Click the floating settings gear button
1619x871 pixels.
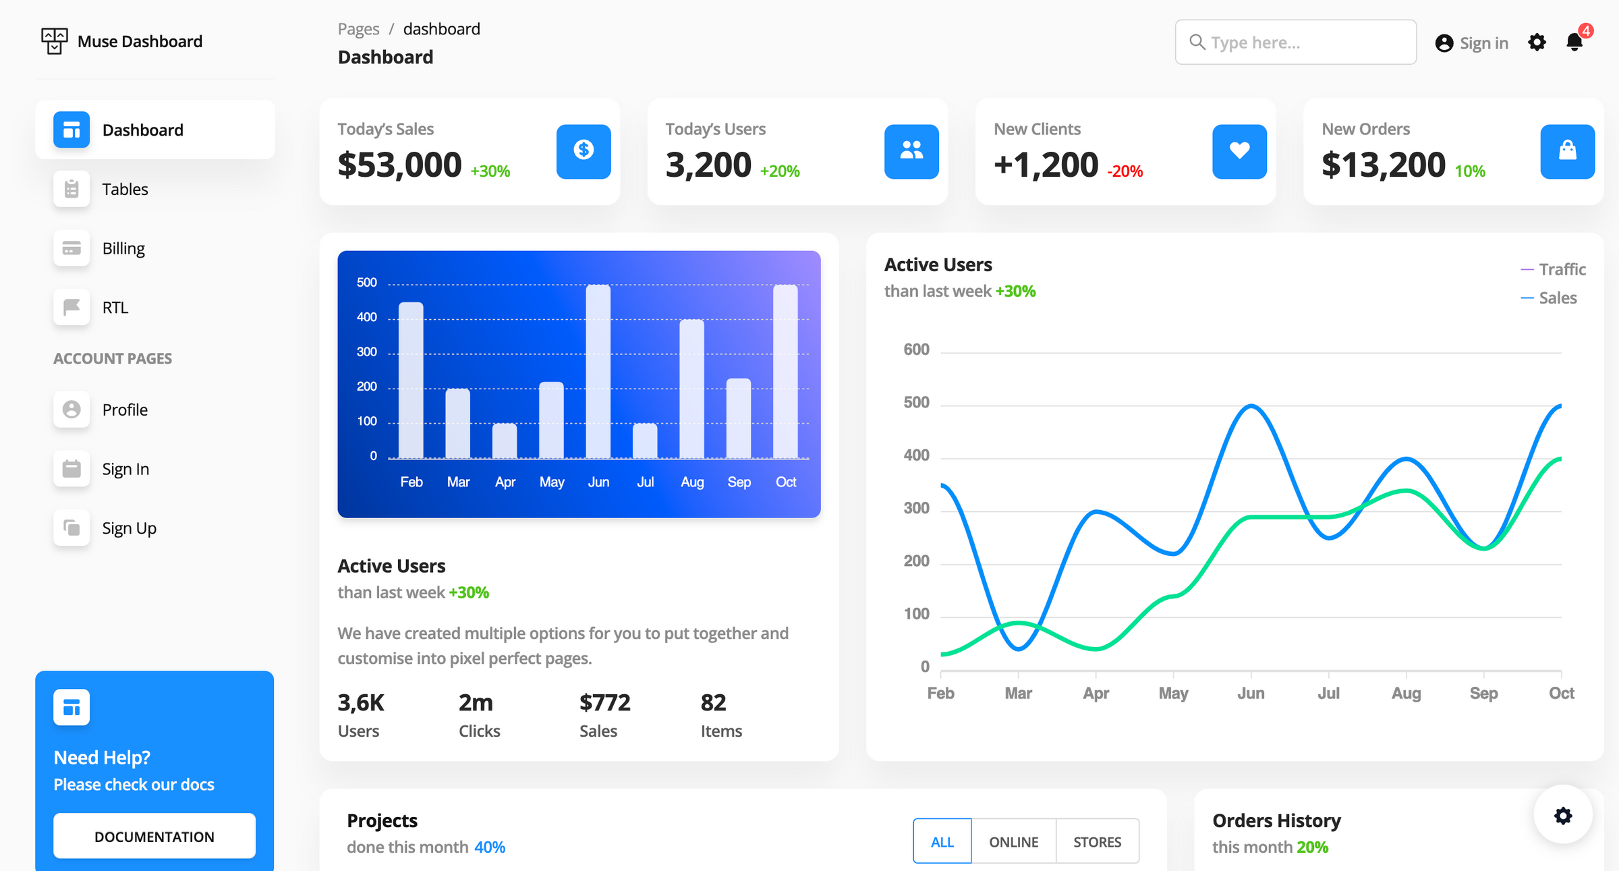pos(1563,816)
